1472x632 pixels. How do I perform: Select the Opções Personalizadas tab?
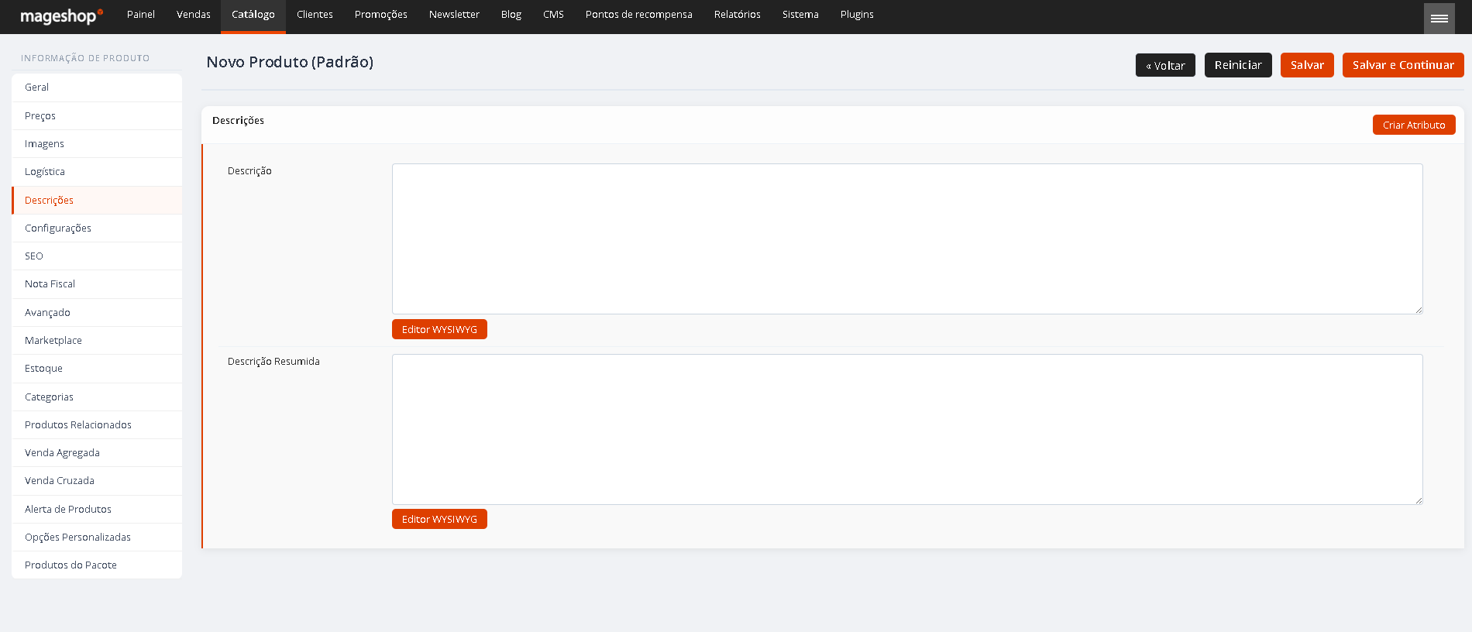tap(97, 537)
